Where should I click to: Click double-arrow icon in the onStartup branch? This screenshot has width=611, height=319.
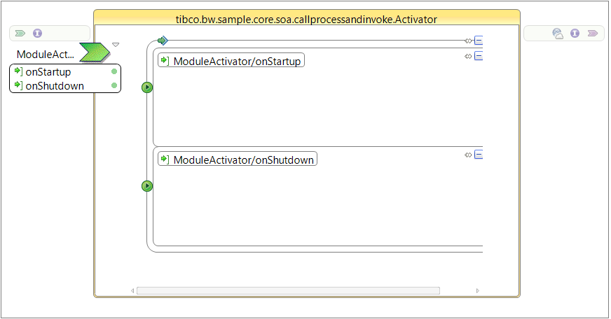click(x=468, y=57)
